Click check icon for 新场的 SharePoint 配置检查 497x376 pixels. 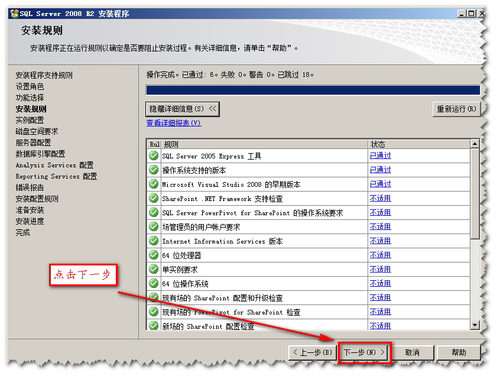pyautogui.click(x=154, y=325)
